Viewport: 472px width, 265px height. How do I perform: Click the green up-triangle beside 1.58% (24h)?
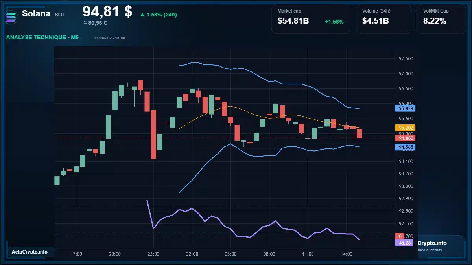[x=142, y=15]
